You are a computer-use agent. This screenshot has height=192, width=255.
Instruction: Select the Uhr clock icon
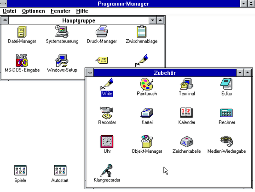click(107, 141)
